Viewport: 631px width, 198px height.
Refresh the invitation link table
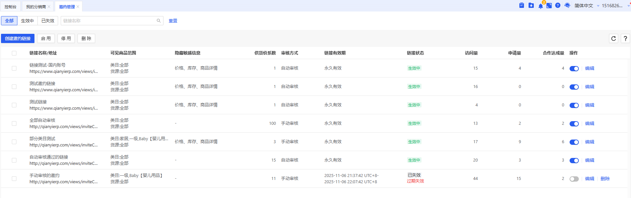click(614, 38)
